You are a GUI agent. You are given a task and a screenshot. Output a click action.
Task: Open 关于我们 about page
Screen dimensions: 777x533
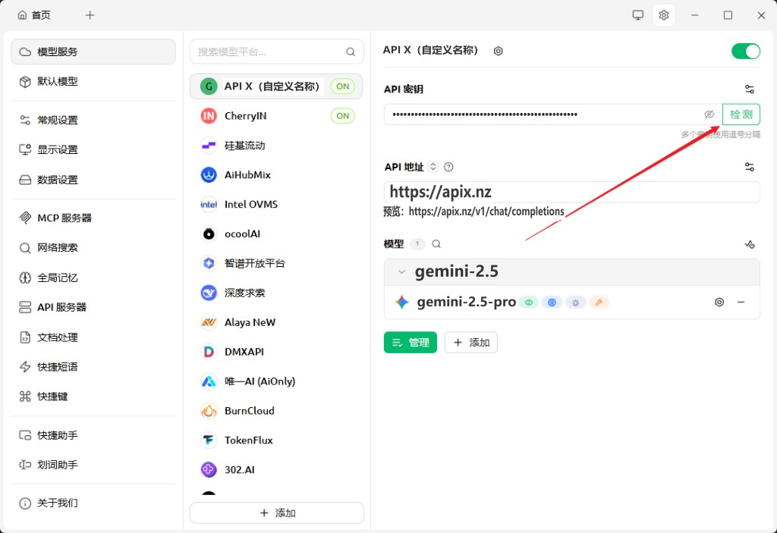93,503
